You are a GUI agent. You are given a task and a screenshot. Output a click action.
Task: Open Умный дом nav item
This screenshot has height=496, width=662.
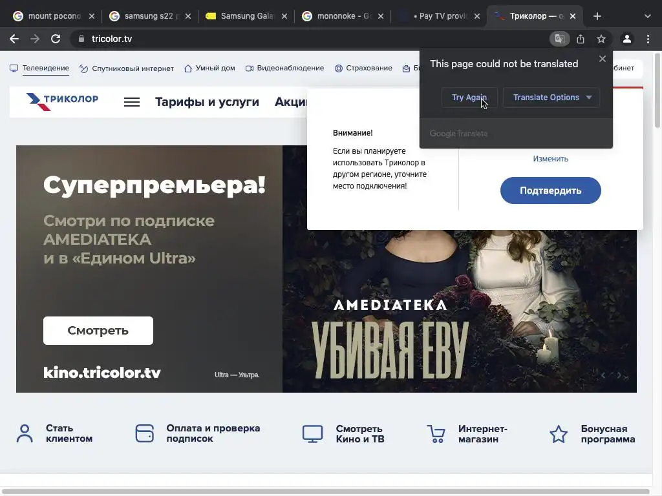(x=209, y=68)
